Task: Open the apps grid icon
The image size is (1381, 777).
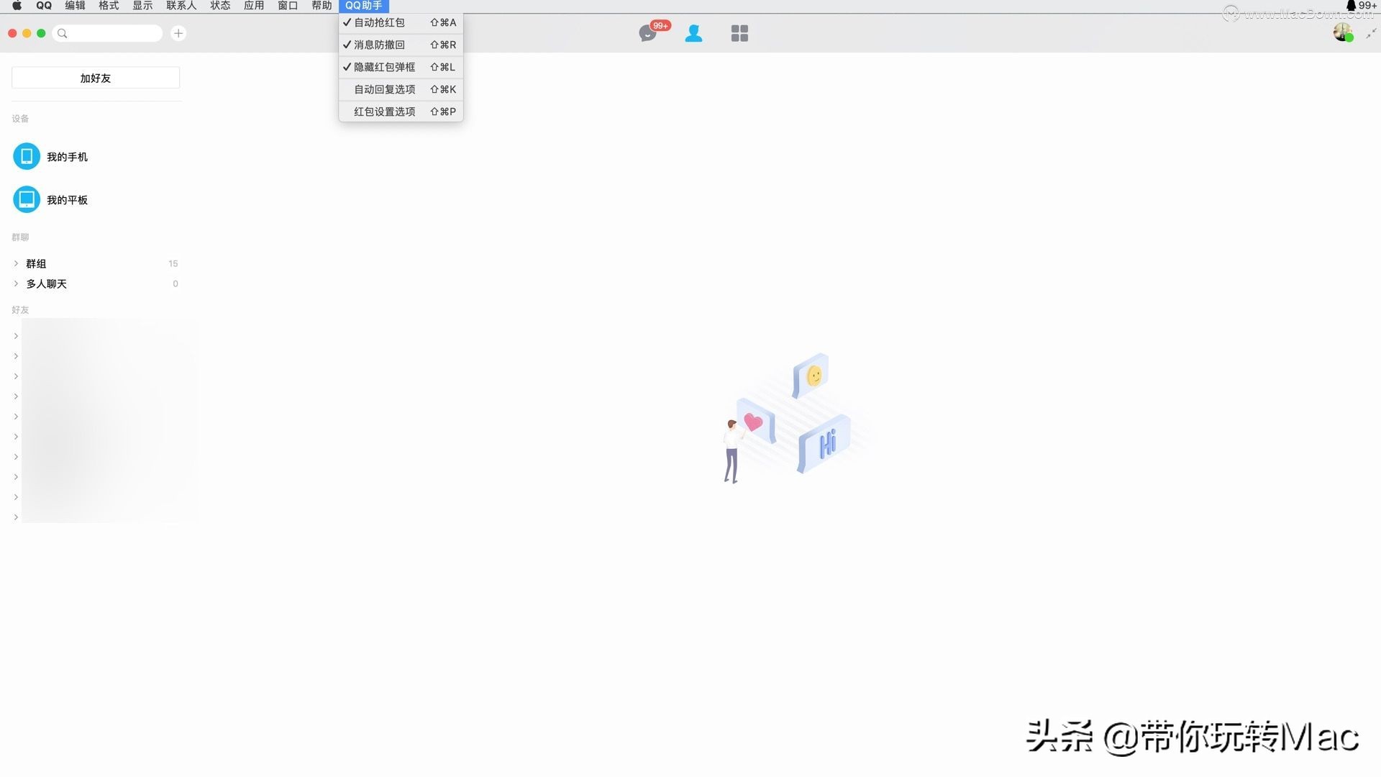Action: click(x=739, y=33)
